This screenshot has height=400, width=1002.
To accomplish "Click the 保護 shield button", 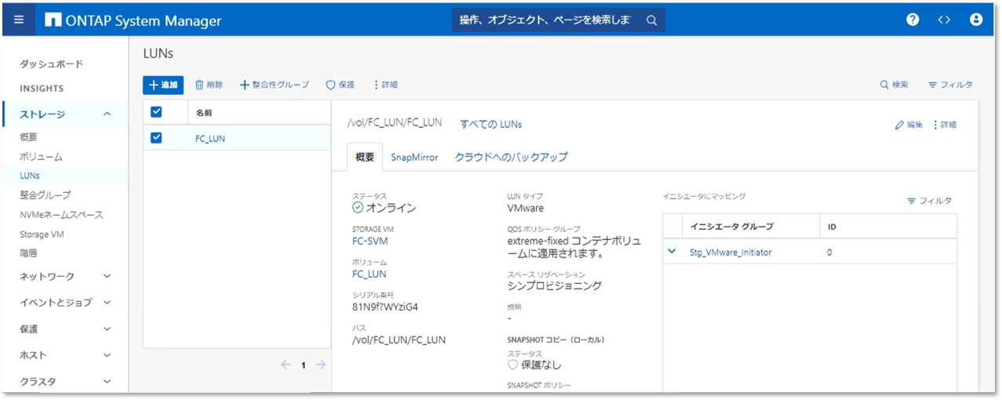I will point(341,85).
